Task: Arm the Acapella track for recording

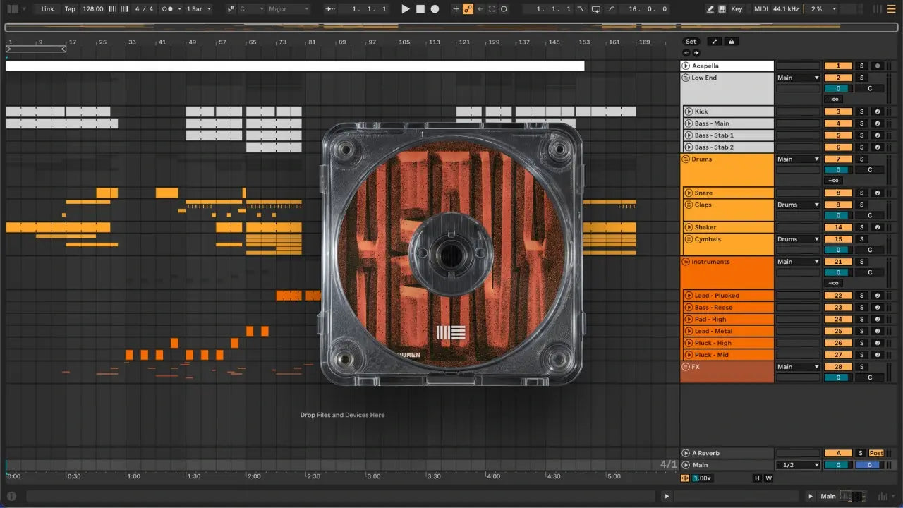Action: (878, 66)
